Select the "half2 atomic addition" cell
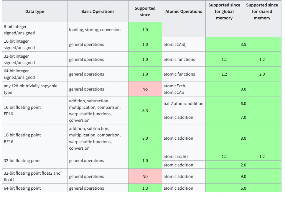Image resolution: width=285 pixels, height=197 pixels. coord(184,103)
